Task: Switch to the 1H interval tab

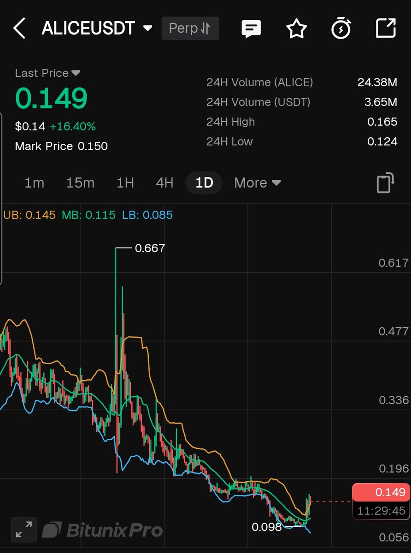Action: (x=124, y=182)
